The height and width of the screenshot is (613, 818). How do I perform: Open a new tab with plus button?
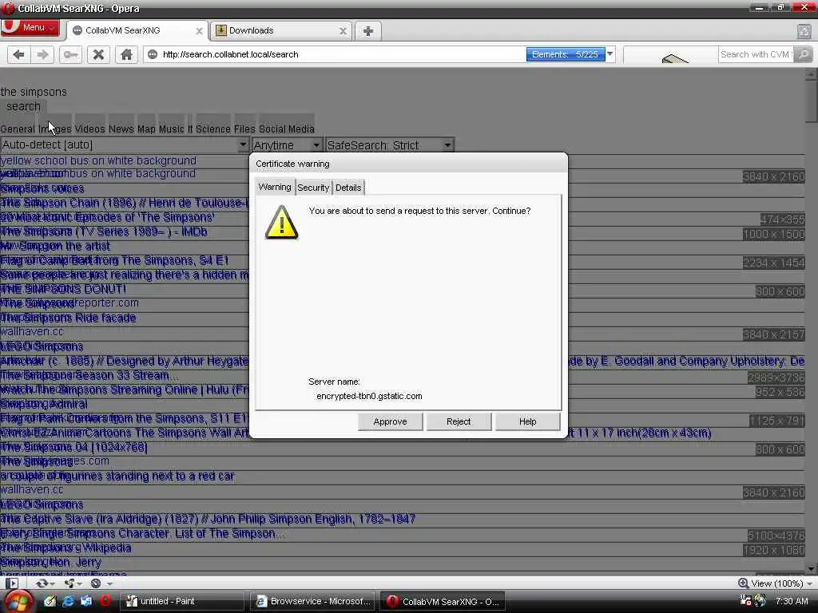[368, 31]
